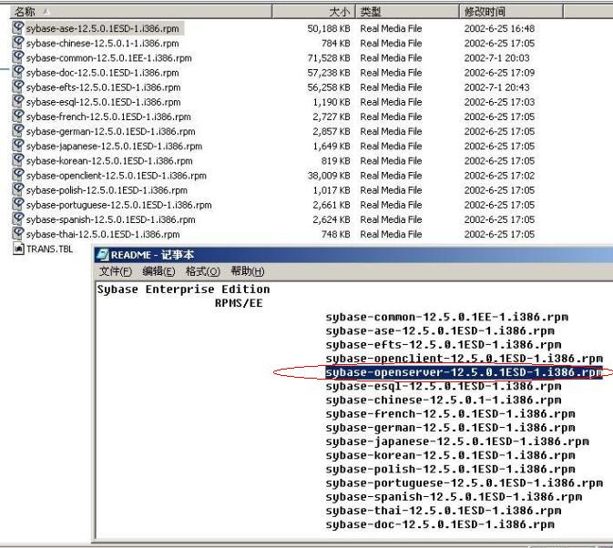Click the sybase-portuguese line in README text
This screenshot has height=548, width=613.
(x=464, y=483)
